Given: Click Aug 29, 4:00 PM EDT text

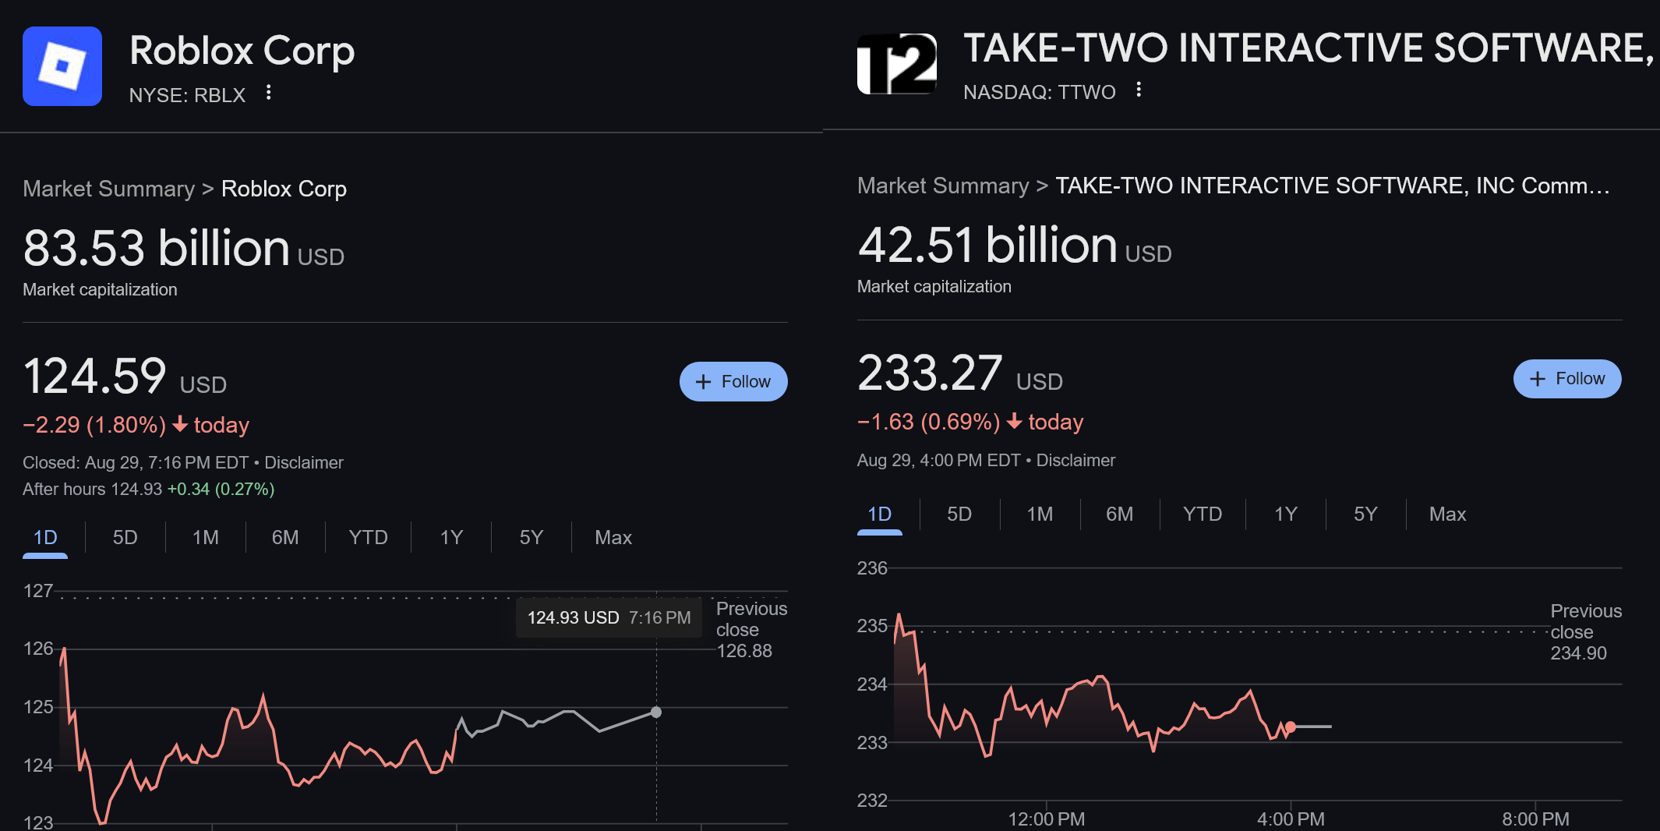Looking at the screenshot, I should [x=938, y=460].
